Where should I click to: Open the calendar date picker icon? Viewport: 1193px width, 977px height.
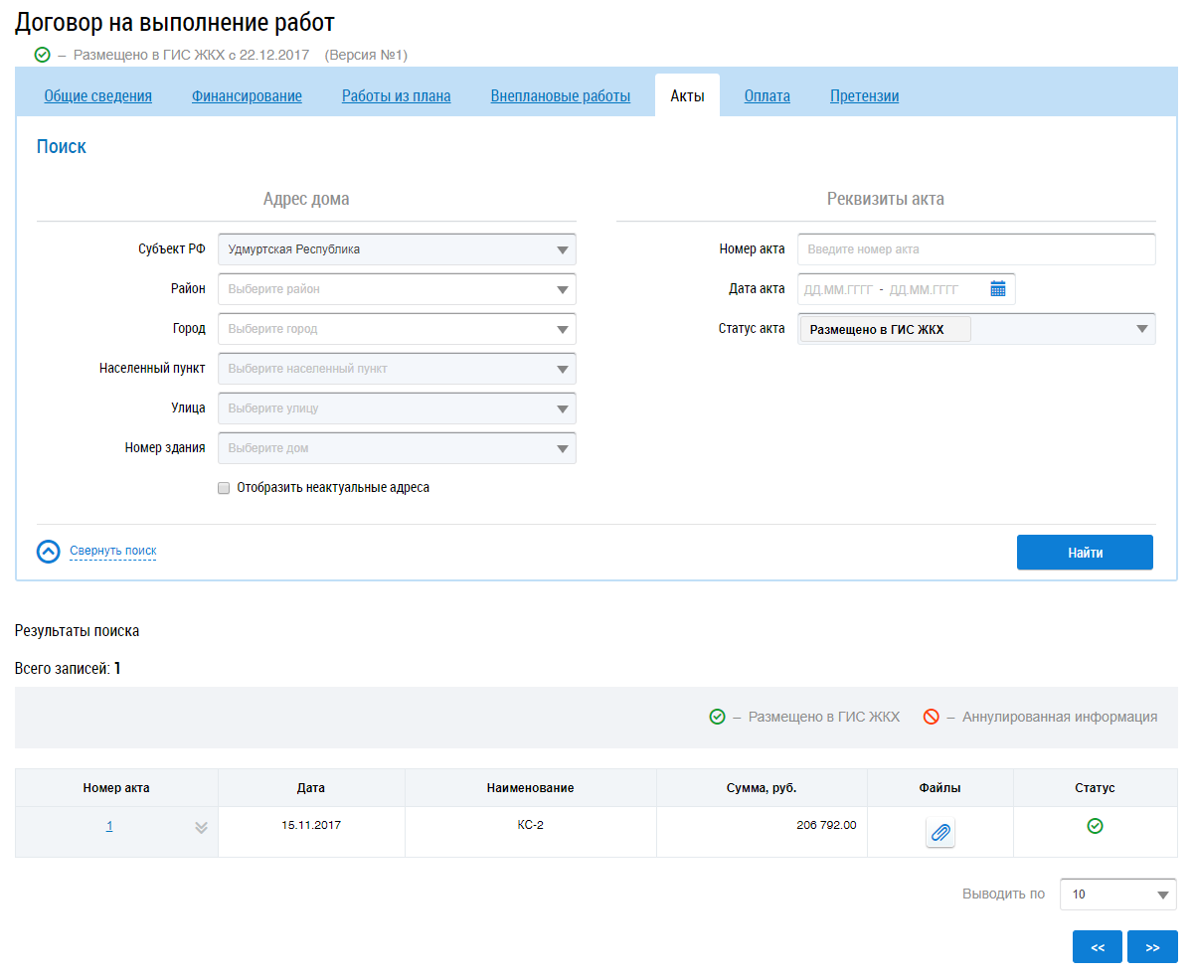[x=998, y=289]
